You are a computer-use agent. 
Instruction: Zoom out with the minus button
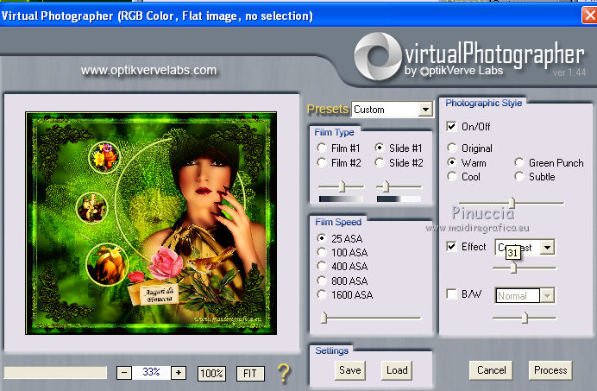[124, 373]
